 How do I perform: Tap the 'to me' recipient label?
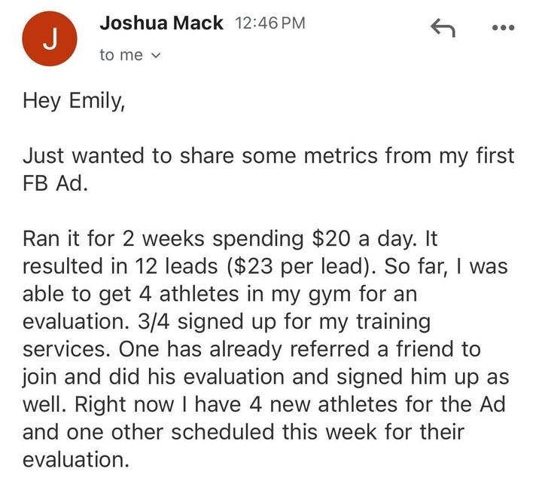[x=120, y=56]
